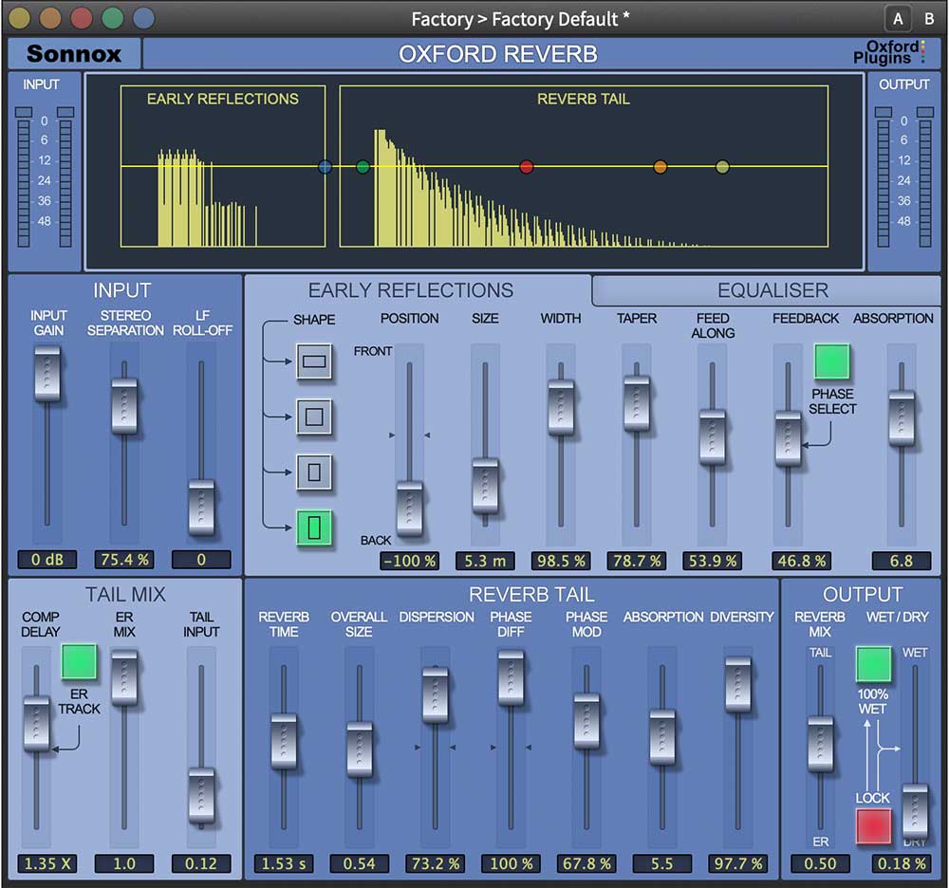Click the Tail Input slider handle
The image size is (949, 888).
pos(201,796)
